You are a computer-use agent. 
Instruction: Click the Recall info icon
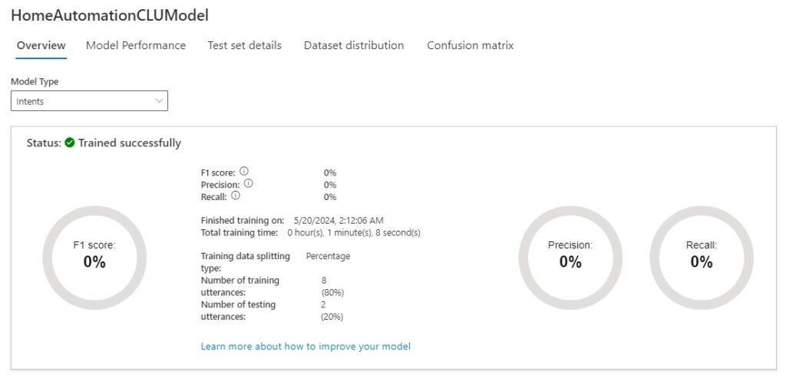click(x=236, y=196)
